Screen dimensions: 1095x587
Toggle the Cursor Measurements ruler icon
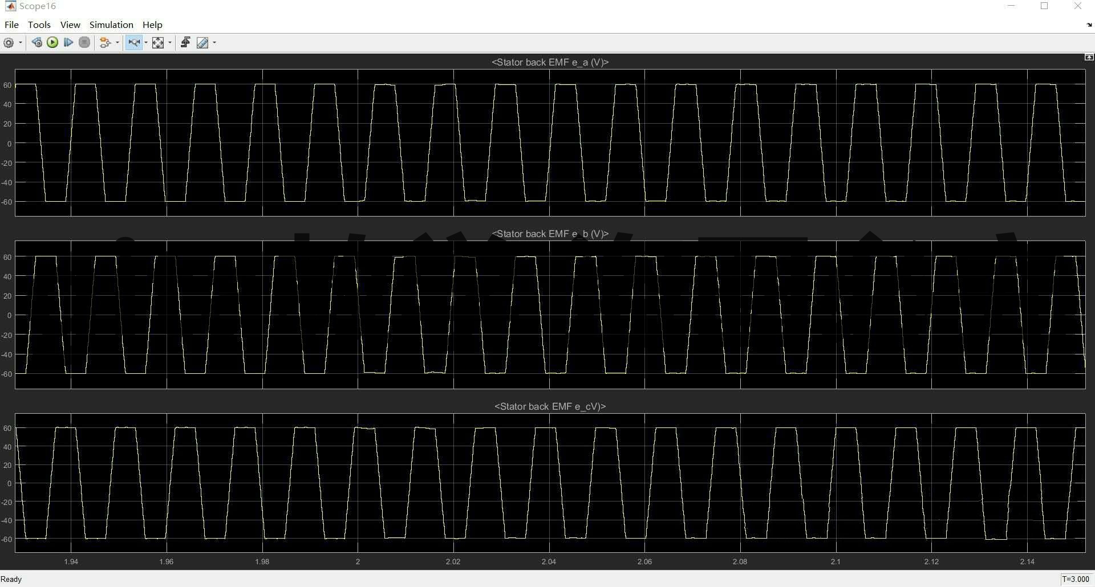point(203,42)
